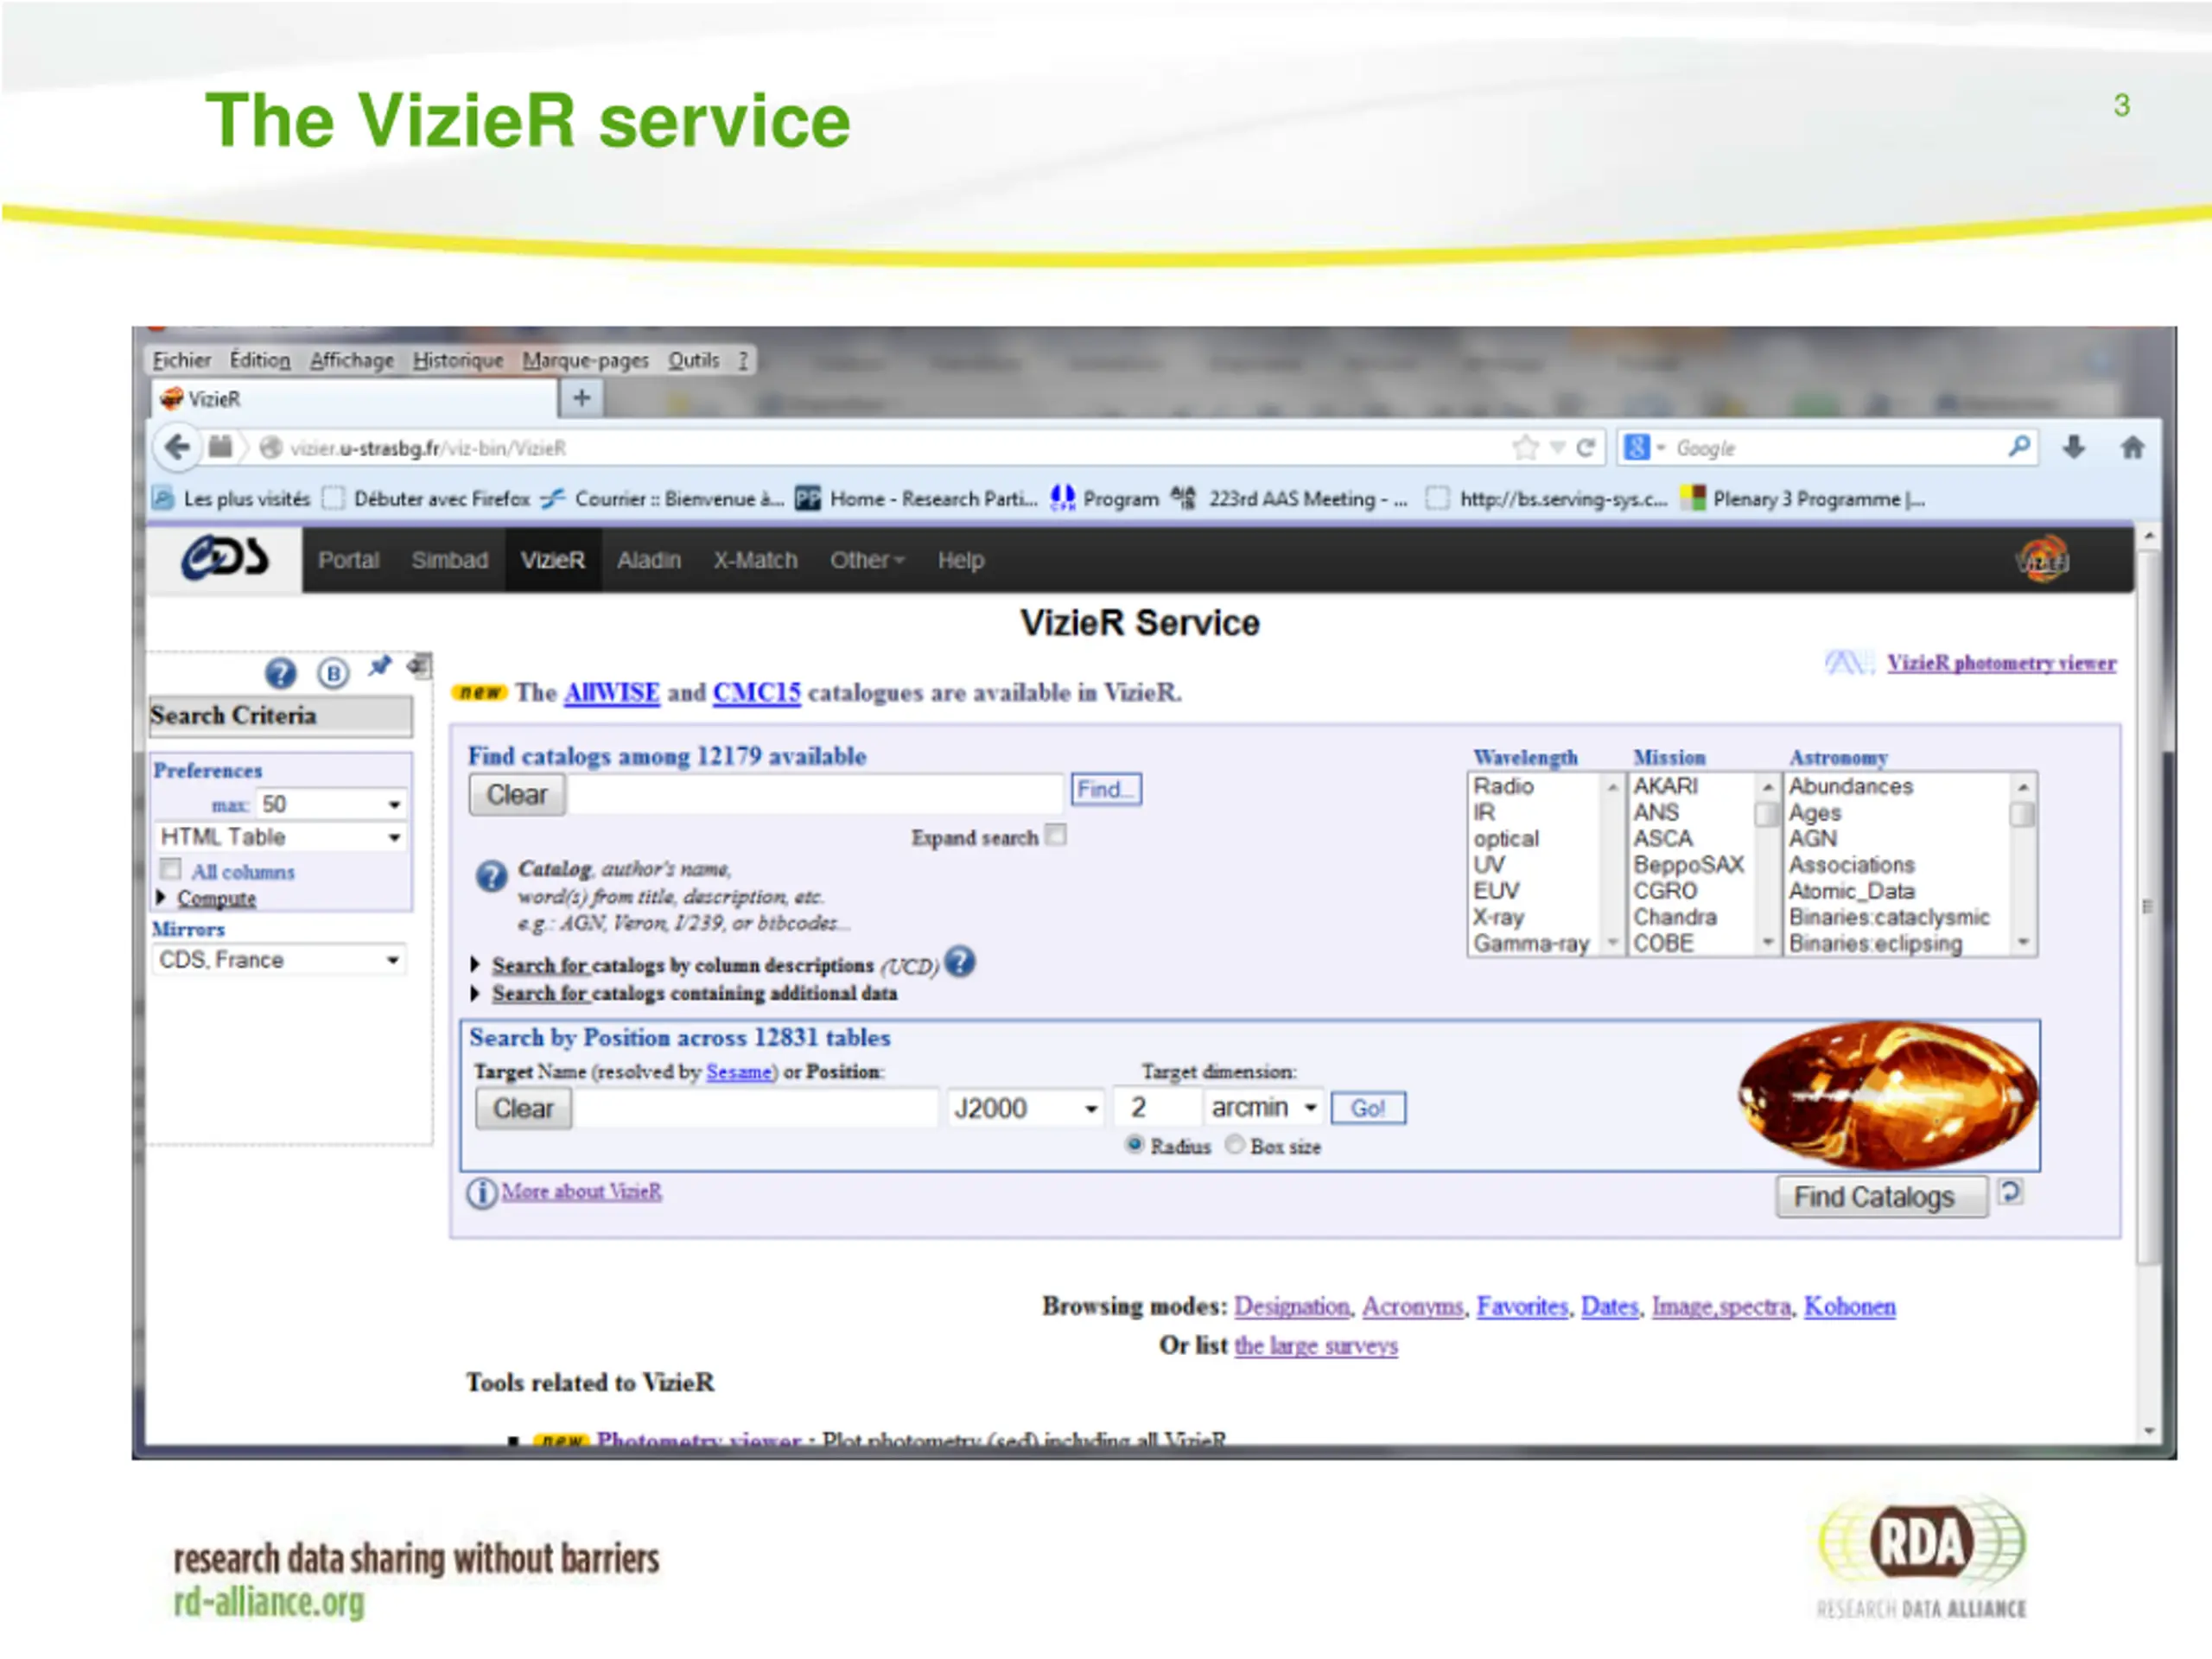The width and height of the screenshot is (2212, 1659).
Task: Go to the Firefox home icon
Action: point(2132,447)
